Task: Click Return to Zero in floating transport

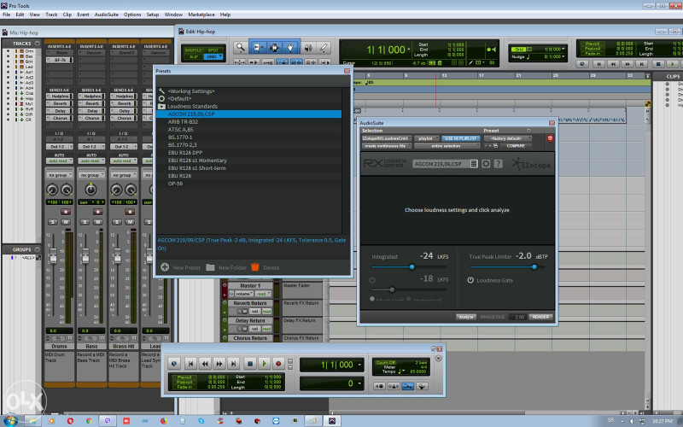Action: (190, 364)
